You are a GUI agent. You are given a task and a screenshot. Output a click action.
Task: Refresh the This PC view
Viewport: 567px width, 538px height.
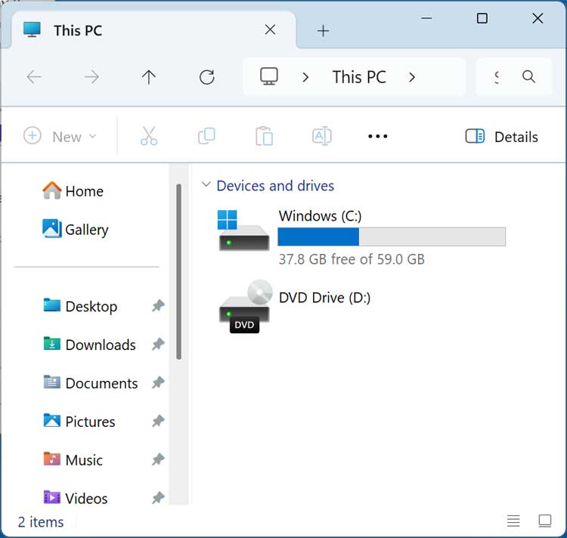click(x=207, y=77)
